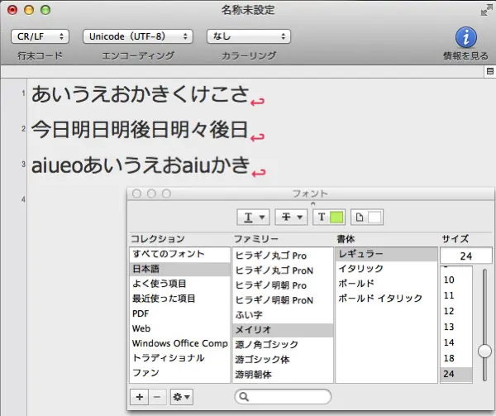Select 最近使った項目 collection
Image resolution: width=496 pixels, height=416 pixels.
[179, 299]
